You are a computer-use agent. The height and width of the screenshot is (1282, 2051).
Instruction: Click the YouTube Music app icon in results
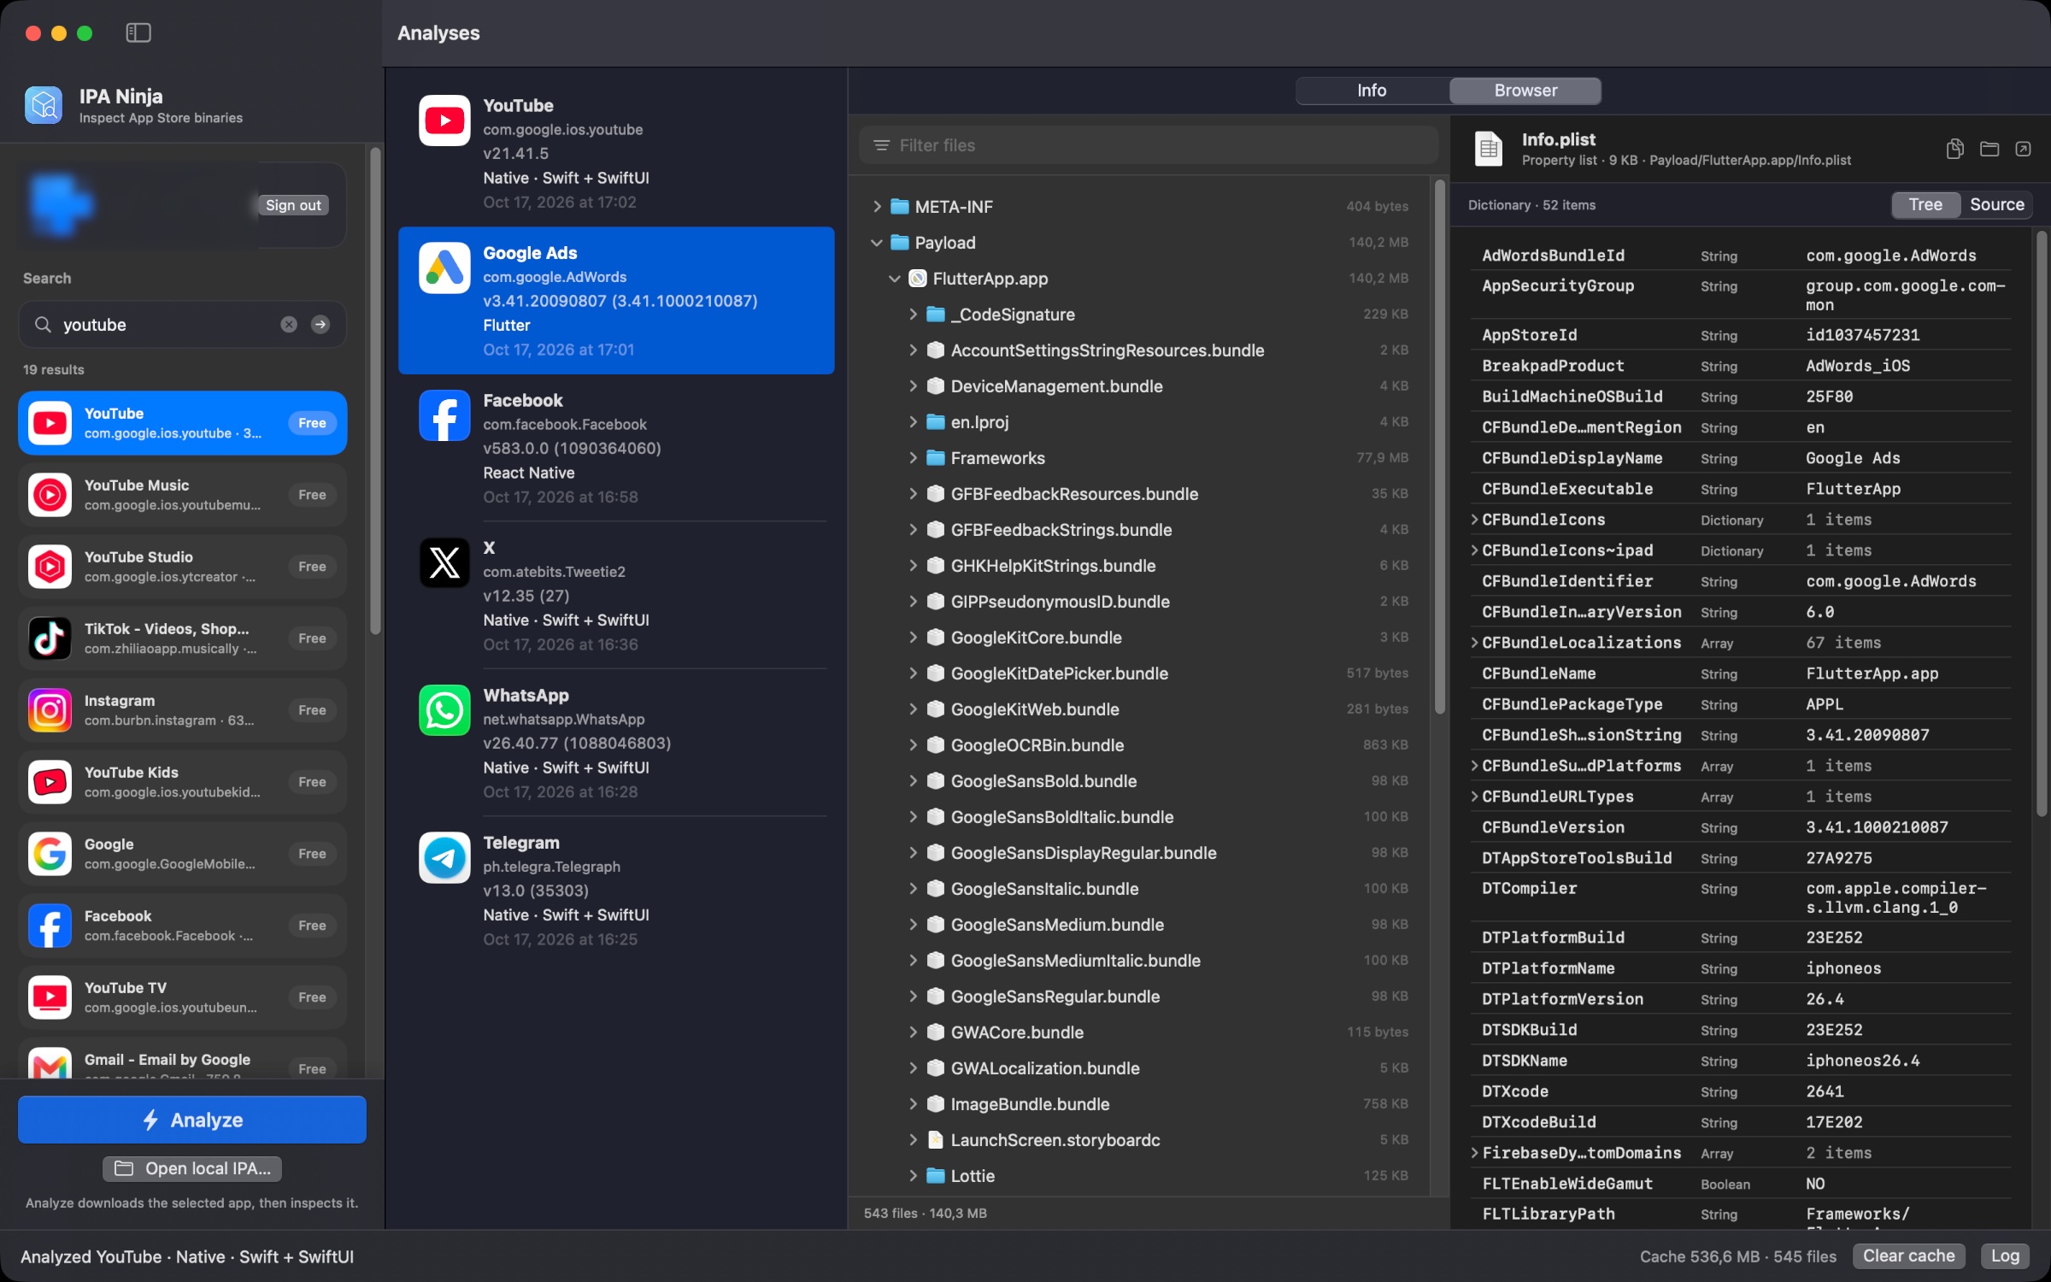click(x=50, y=495)
